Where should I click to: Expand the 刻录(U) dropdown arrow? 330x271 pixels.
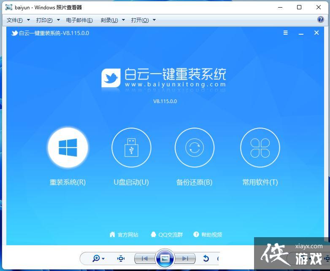[x=124, y=20]
